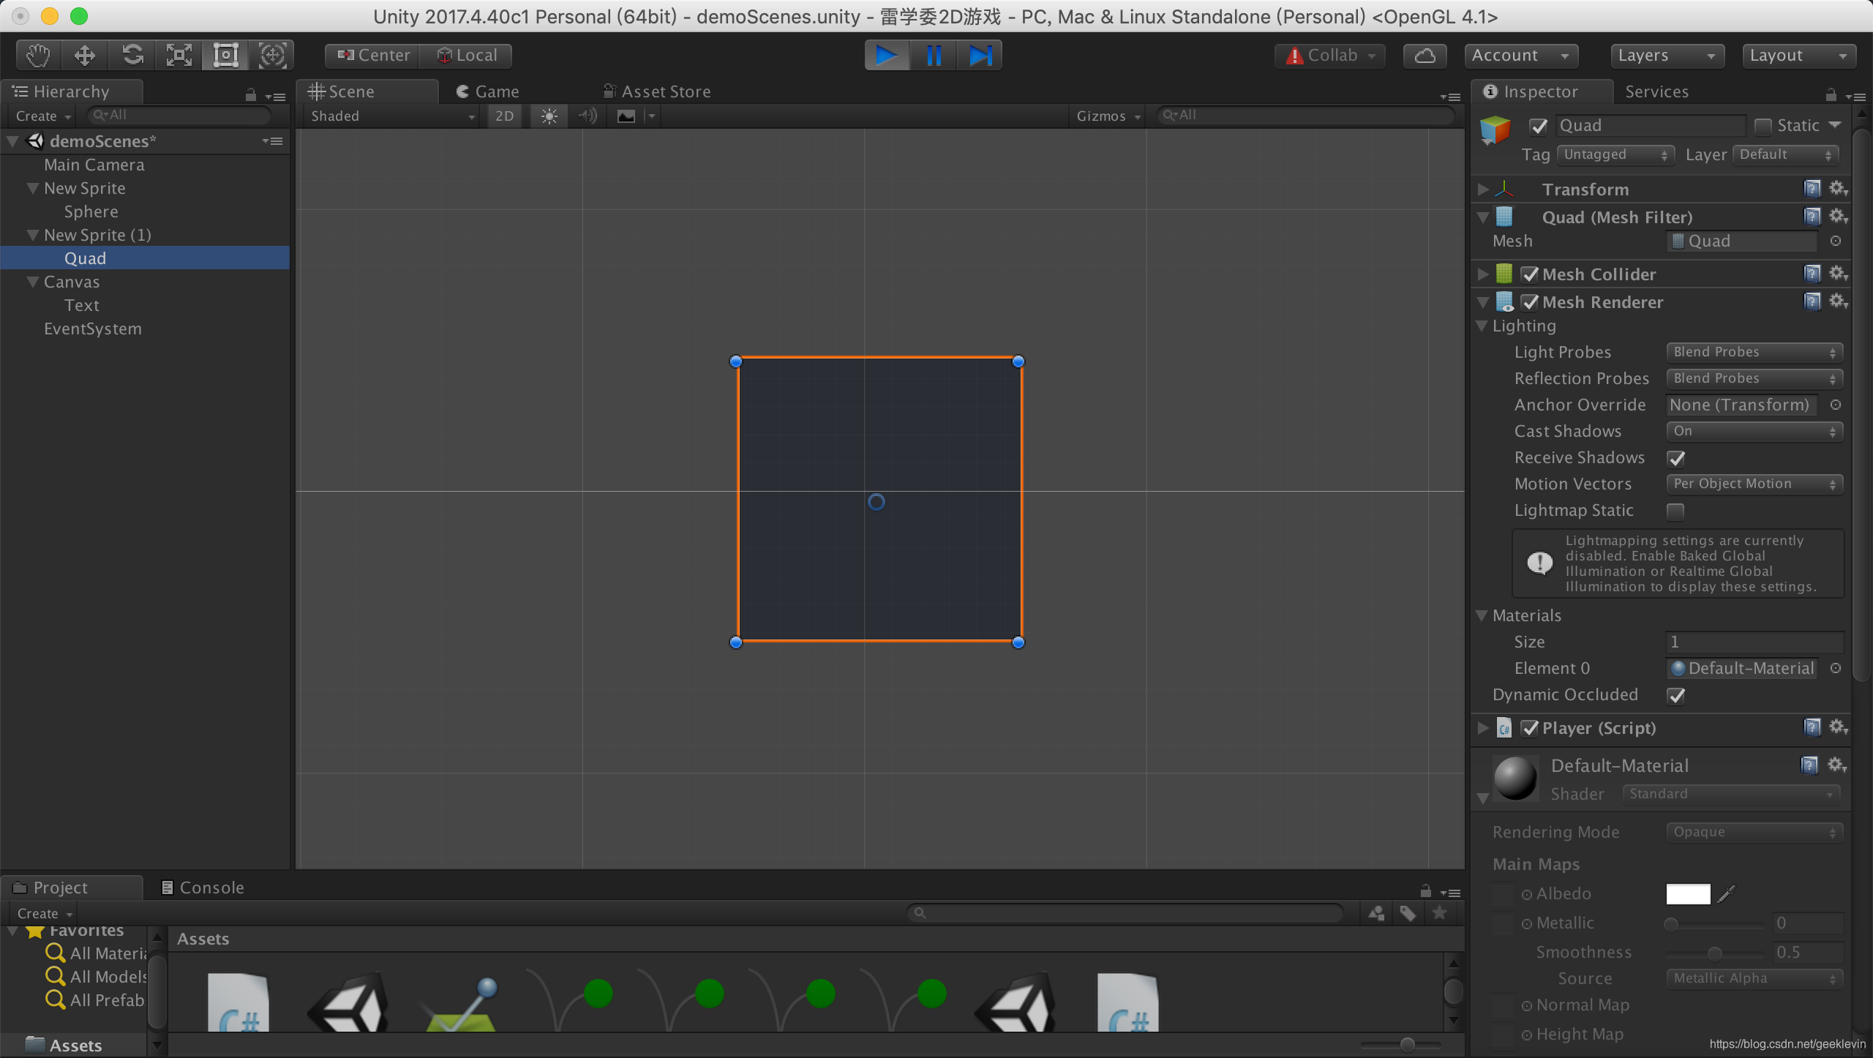Click the Player Script component icon
The width and height of the screenshot is (1873, 1058).
(1506, 727)
